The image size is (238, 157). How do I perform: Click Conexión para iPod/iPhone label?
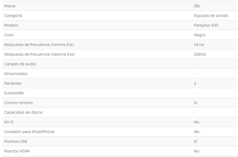pyautogui.click(x=29, y=132)
